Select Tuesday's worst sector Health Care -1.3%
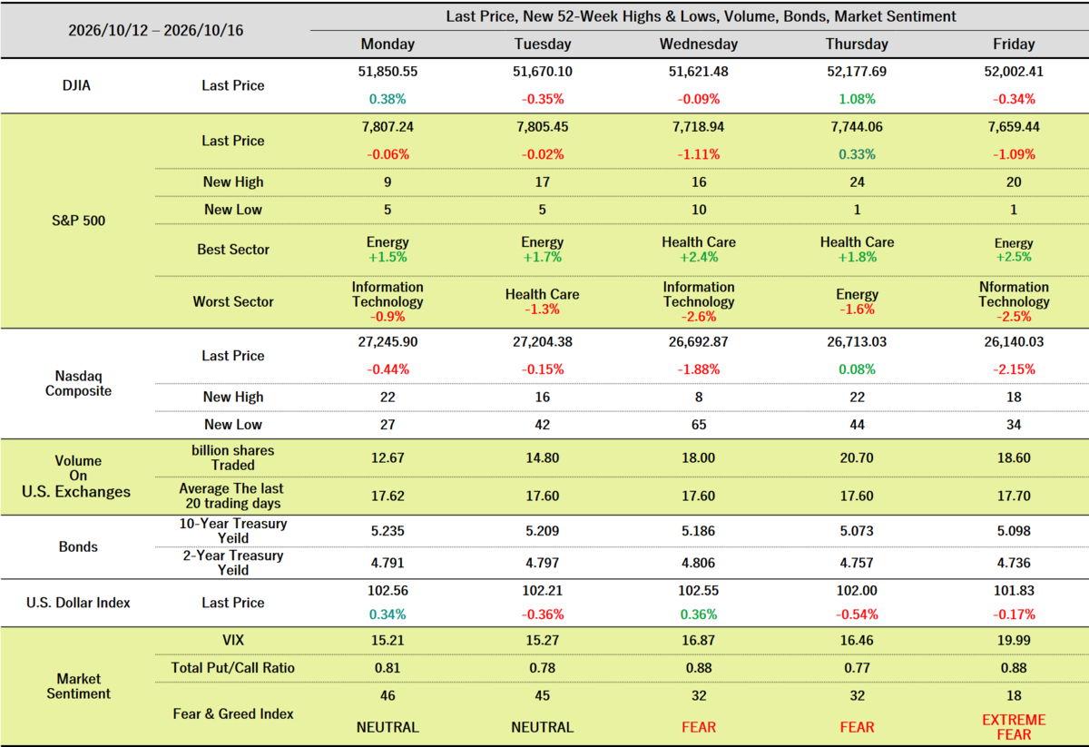 click(542, 301)
